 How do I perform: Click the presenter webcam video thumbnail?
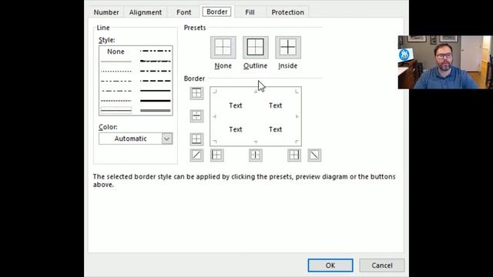tap(445, 62)
